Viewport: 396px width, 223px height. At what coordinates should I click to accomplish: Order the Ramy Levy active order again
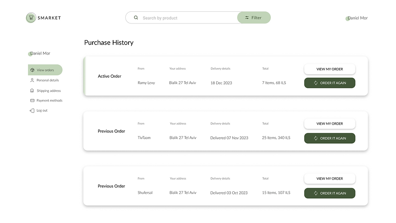(x=330, y=83)
